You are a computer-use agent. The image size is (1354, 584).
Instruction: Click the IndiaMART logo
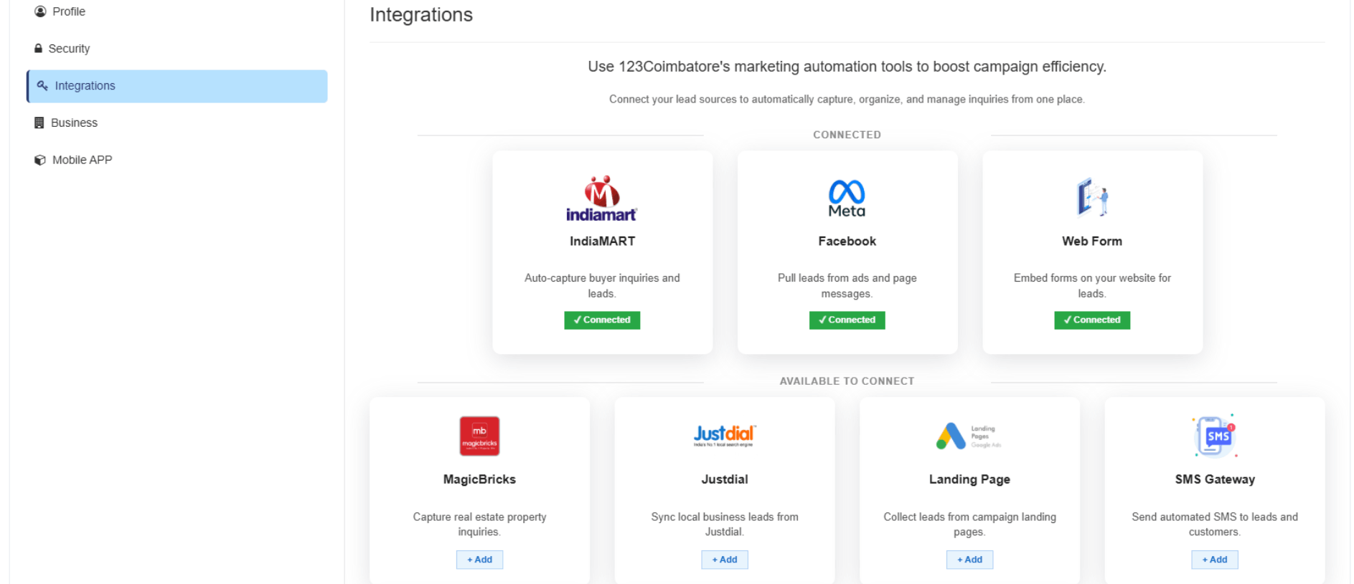601,198
